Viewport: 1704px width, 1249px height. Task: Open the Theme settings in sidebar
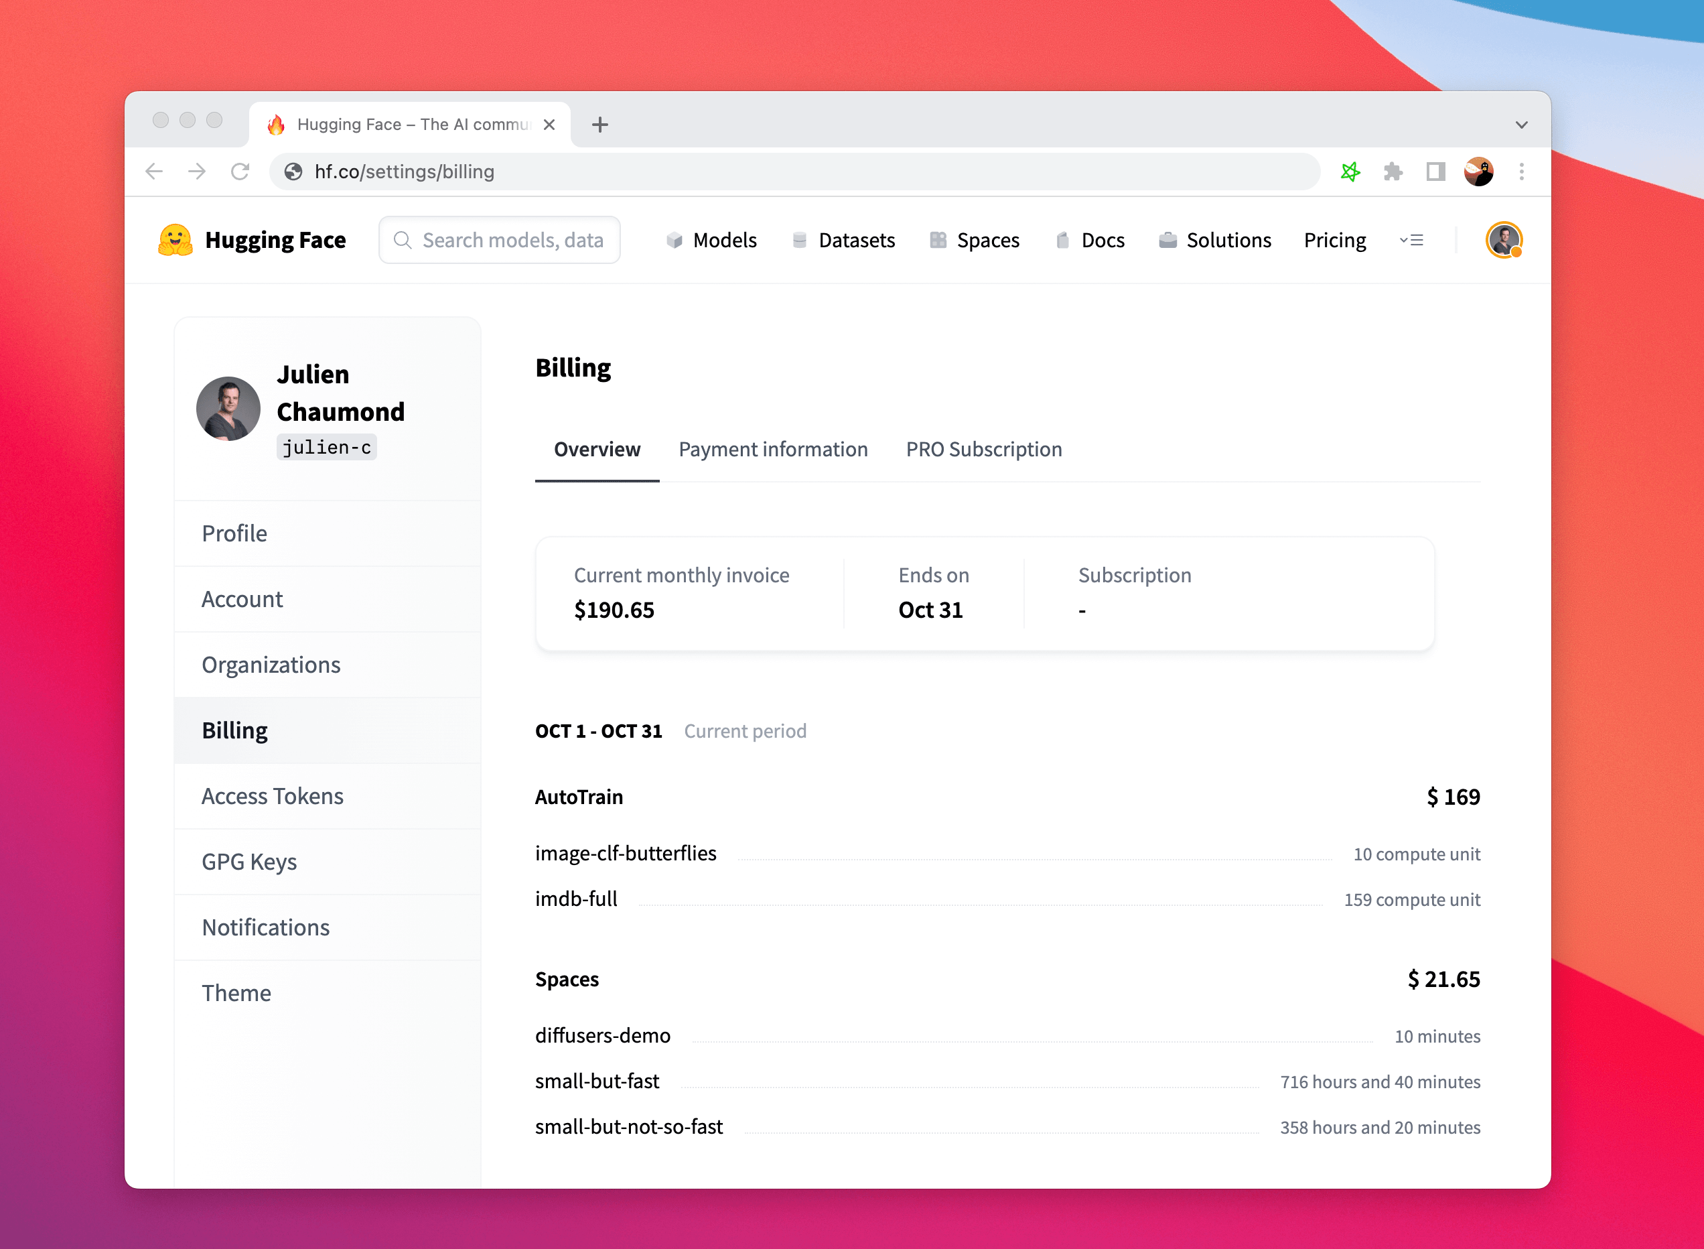coord(236,992)
